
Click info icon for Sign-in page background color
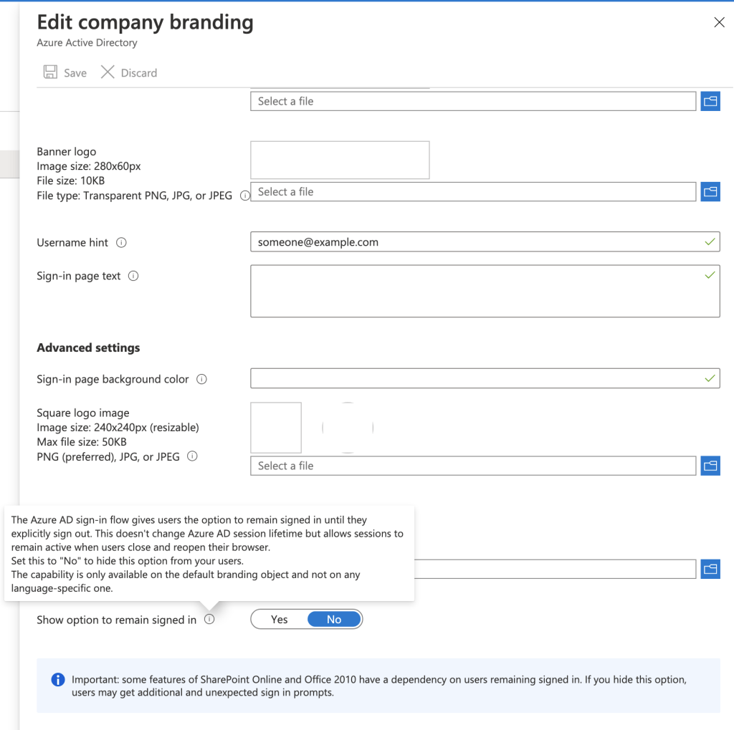tap(201, 380)
